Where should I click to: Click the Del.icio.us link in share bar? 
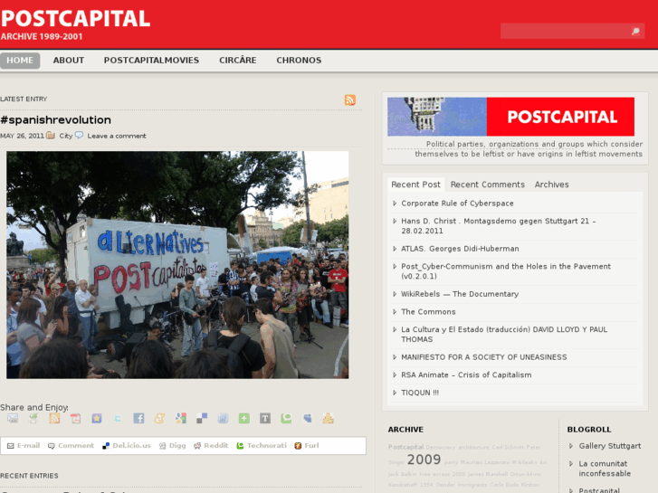tap(131, 446)
